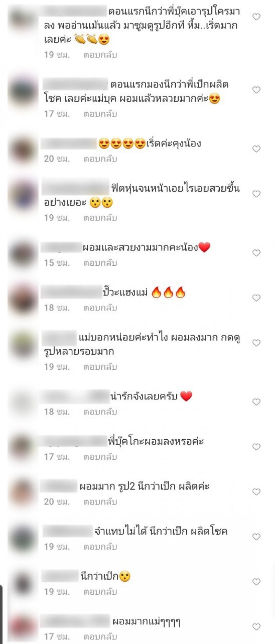
Task: Like the ผอมมากแม่ๆๆๆๆ comment
Action: 256,627
